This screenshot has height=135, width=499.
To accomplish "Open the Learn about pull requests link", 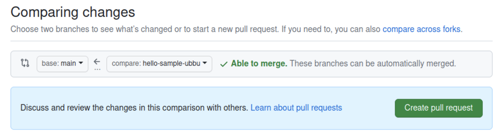I will click(296, 108).
